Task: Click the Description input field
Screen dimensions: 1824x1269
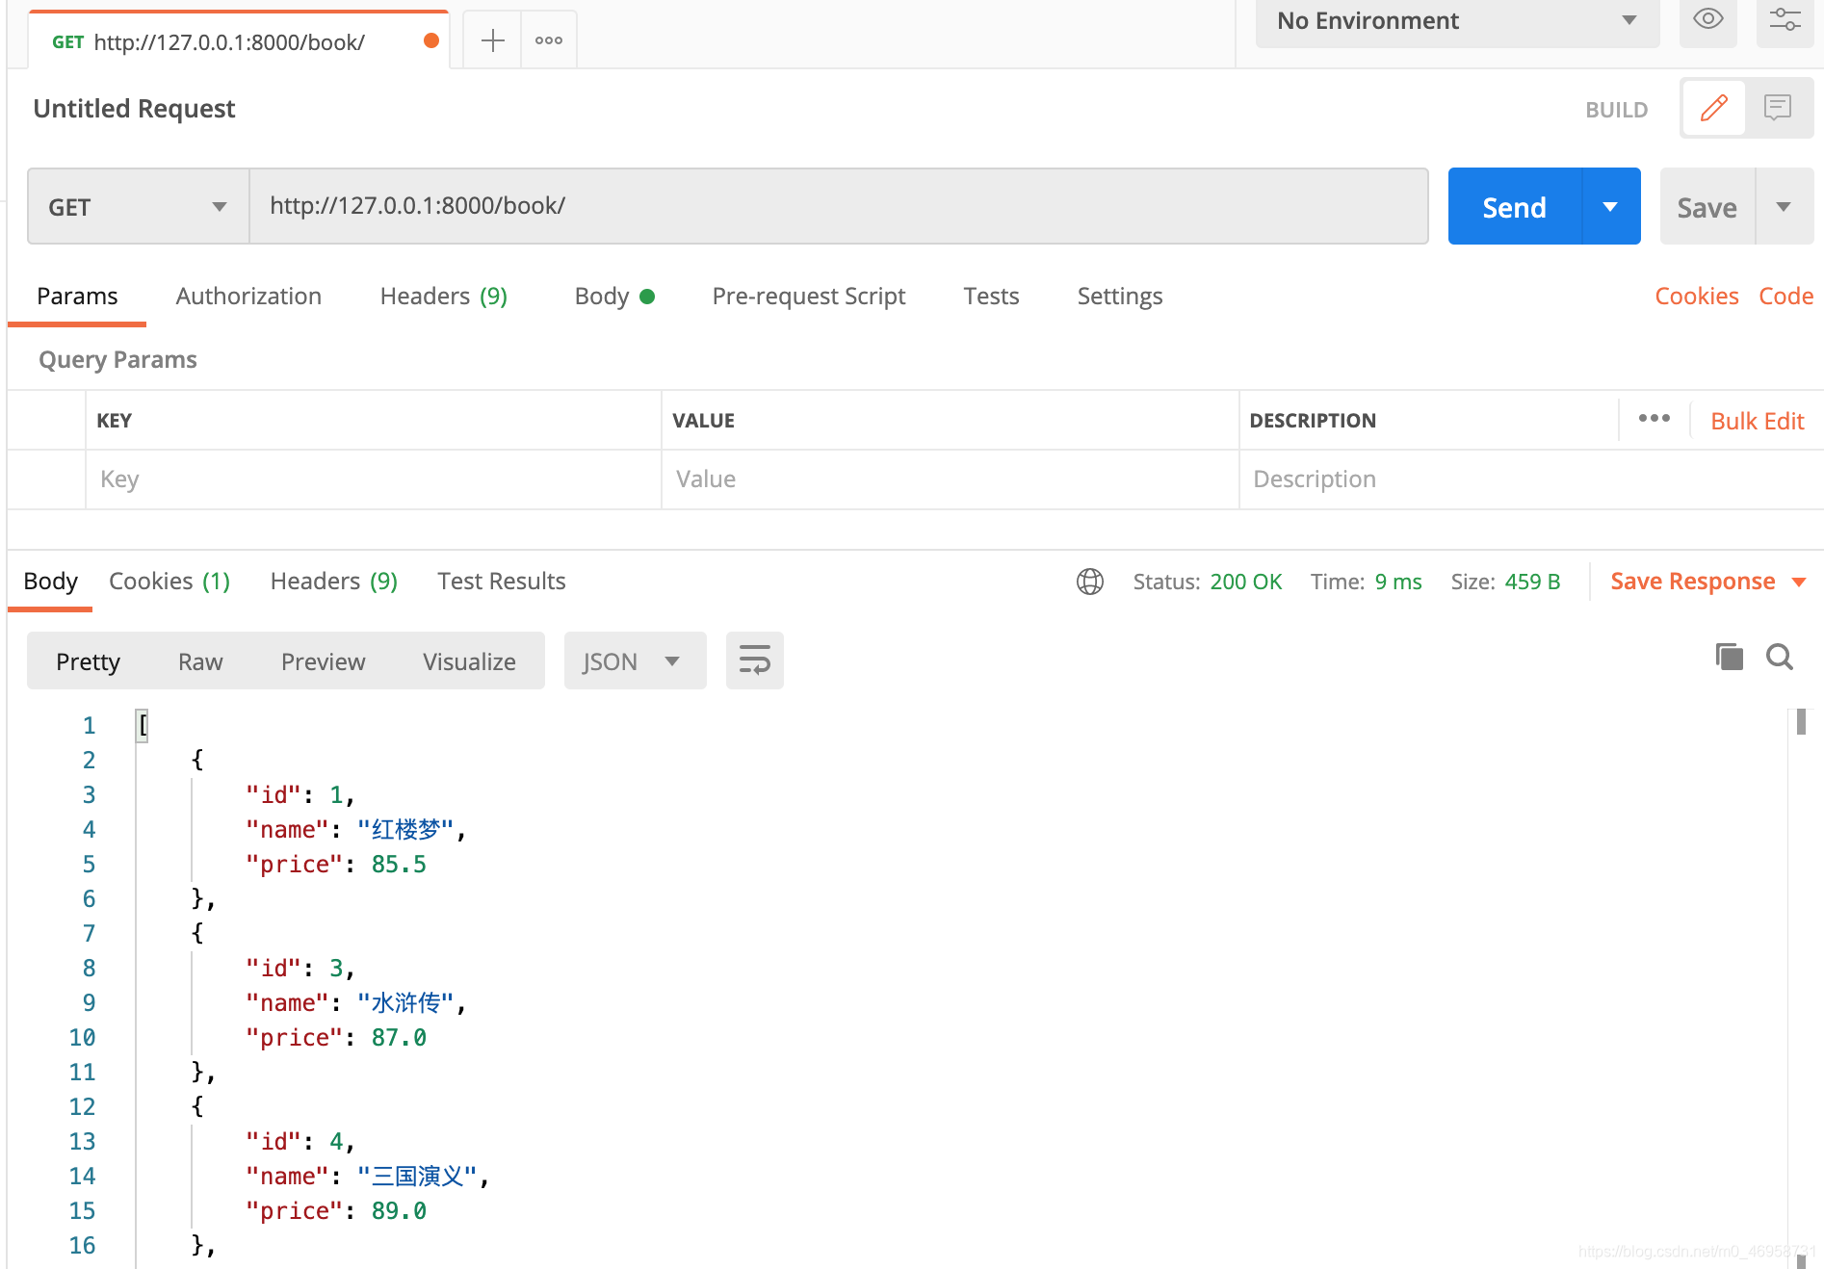Action: click(1529, 479)
